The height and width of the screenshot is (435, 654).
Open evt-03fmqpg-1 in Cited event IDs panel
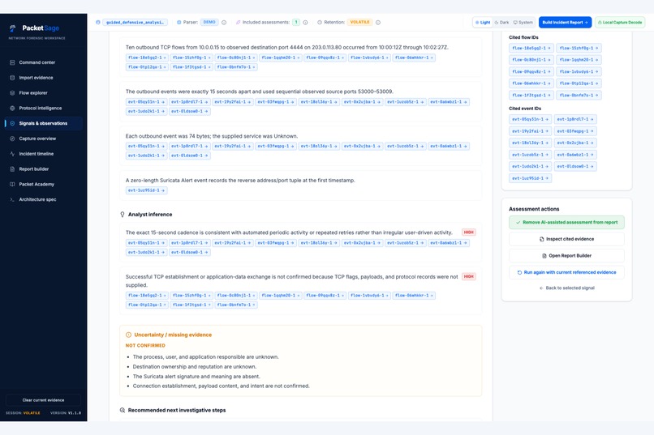click(575, 131)
